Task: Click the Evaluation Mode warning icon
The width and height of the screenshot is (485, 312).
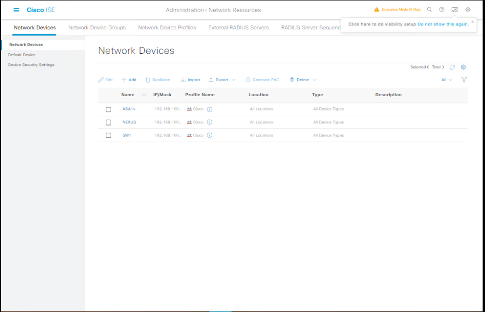Action: coord(376,10)
